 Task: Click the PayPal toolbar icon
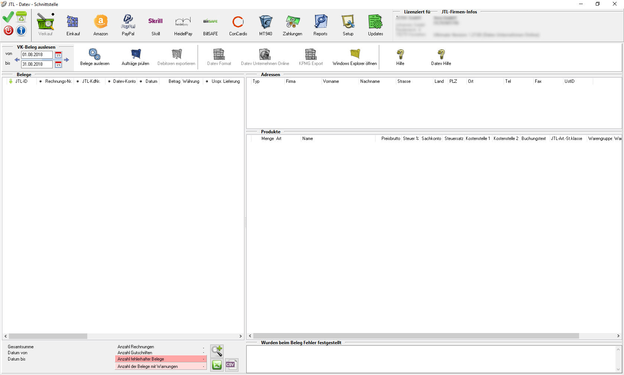[128, 25]
